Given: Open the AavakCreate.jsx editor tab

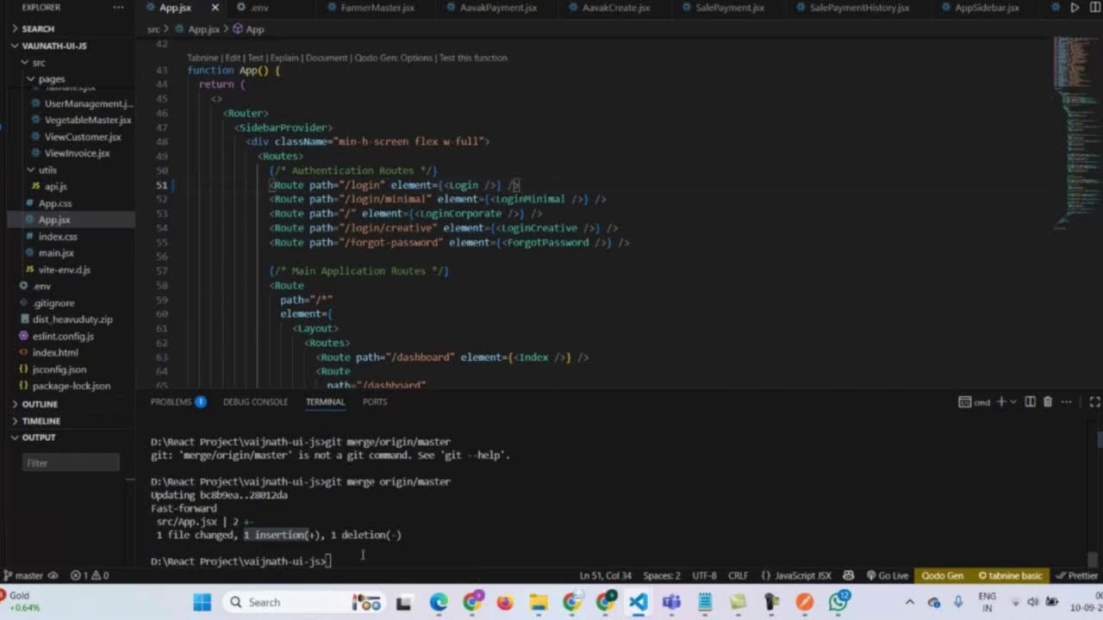Looking at the screenshot, I should tap(615, 8).
